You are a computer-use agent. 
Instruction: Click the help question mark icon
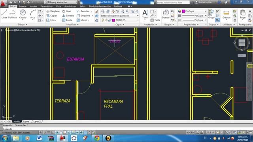pyautogui.click(x=226, y=2)
